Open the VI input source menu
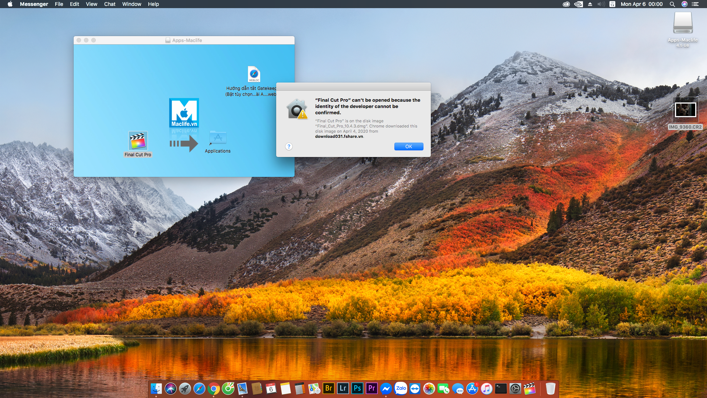The width and height of the screenshot is (707, 398). tap(612, 4)
